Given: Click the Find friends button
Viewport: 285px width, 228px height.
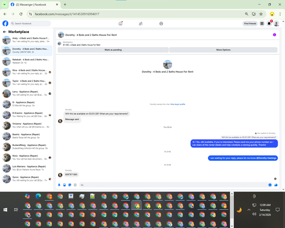Looking at the screenshot, I should coord(250,23).
